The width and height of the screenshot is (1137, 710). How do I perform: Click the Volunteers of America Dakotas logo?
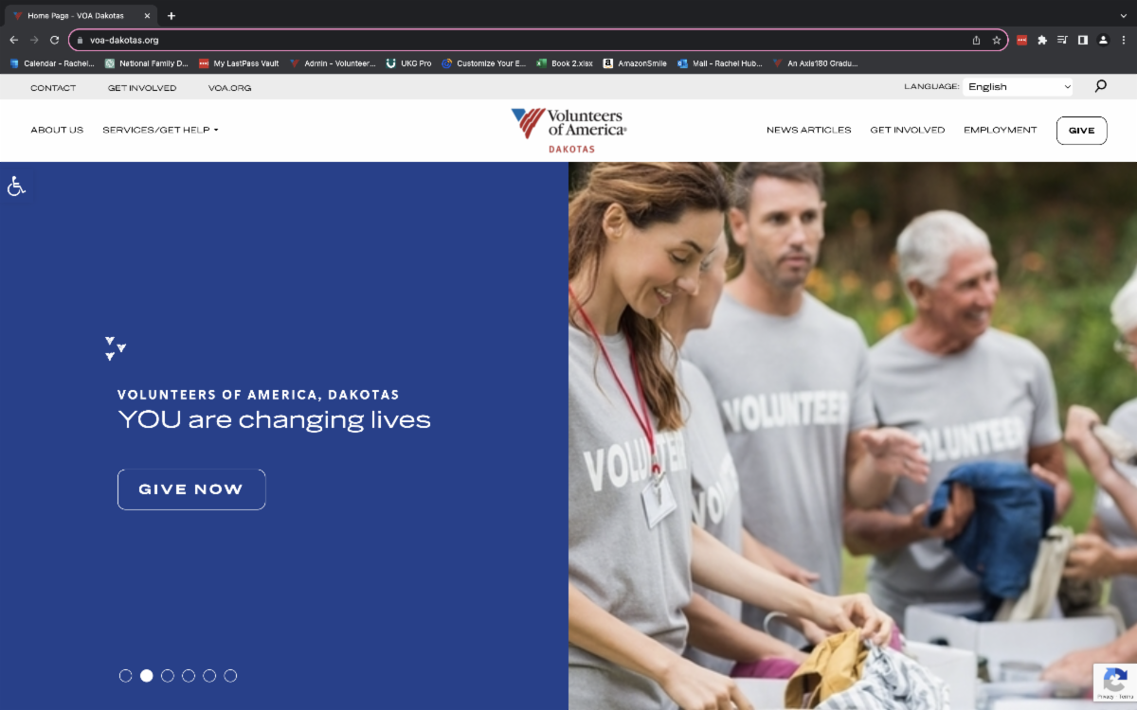[568, 130]
